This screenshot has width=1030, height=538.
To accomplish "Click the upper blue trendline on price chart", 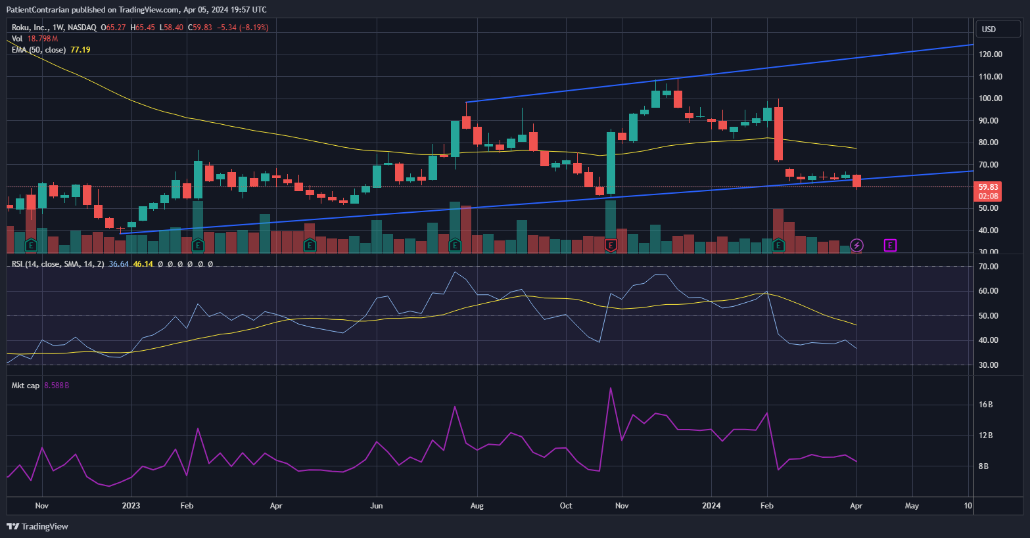I will point(719,74).
